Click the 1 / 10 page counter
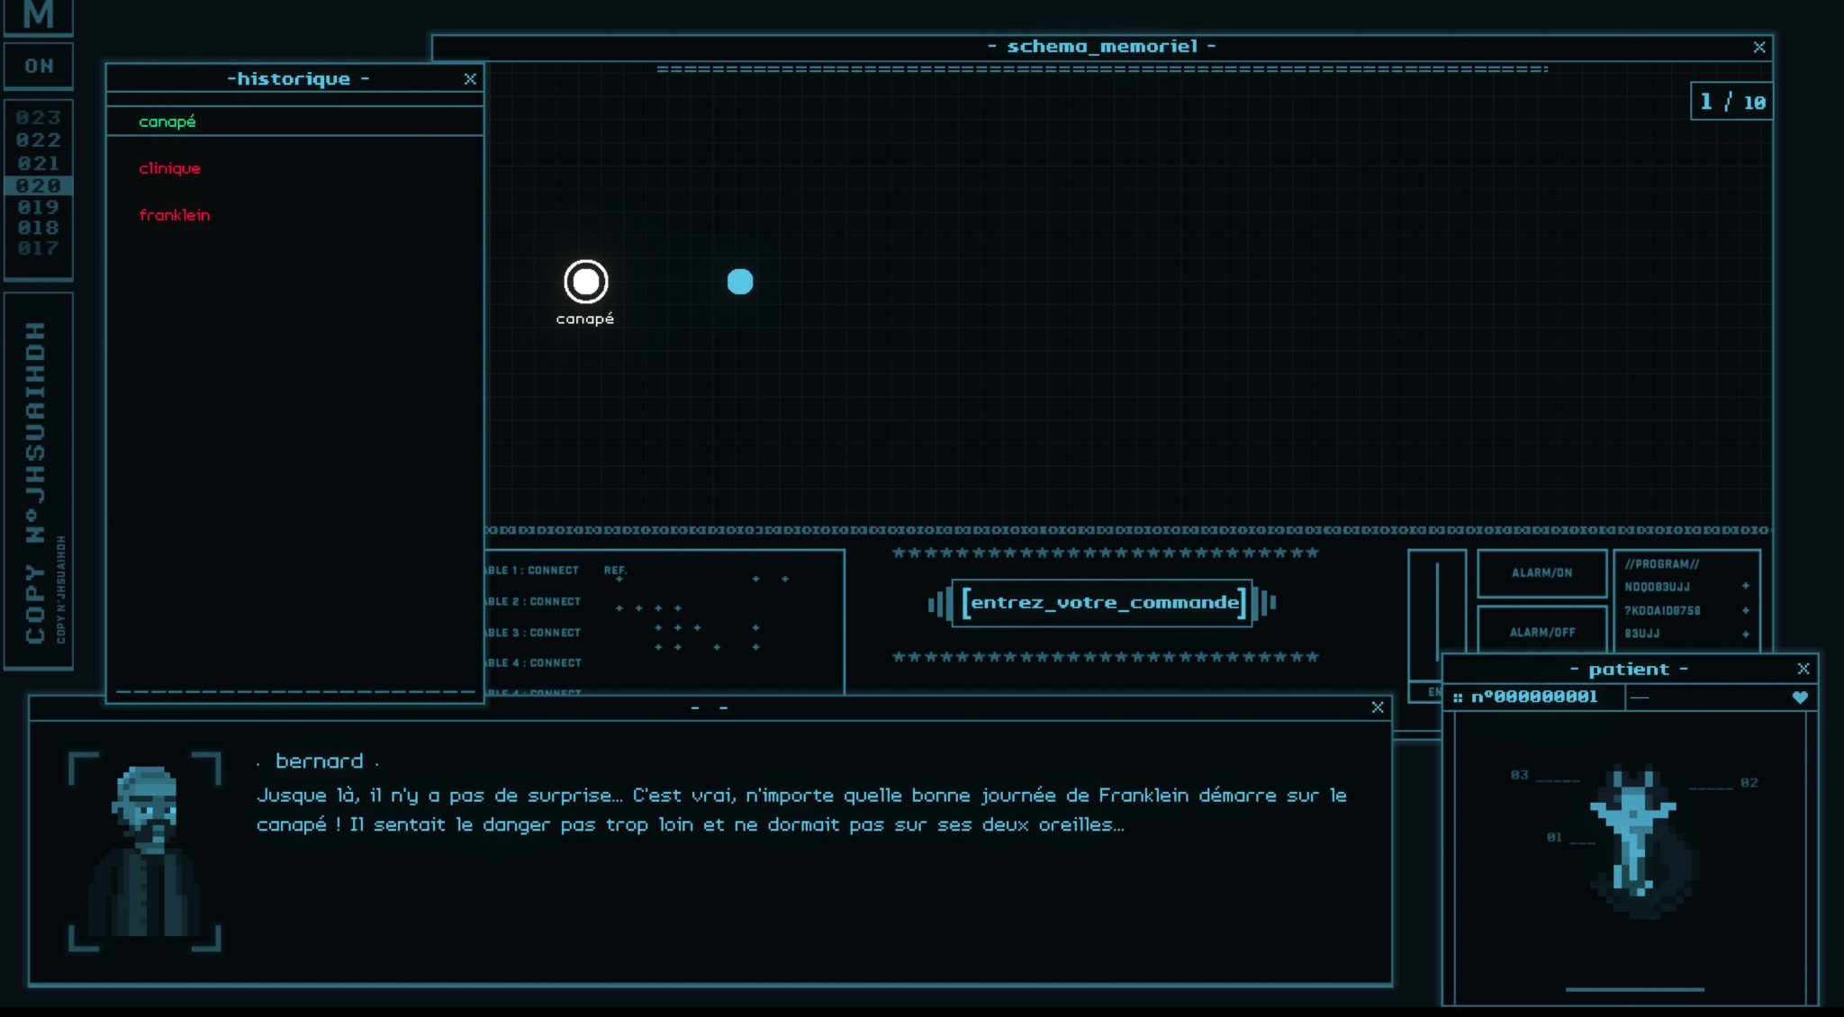1844x1017 pixels. point(1731,102)
